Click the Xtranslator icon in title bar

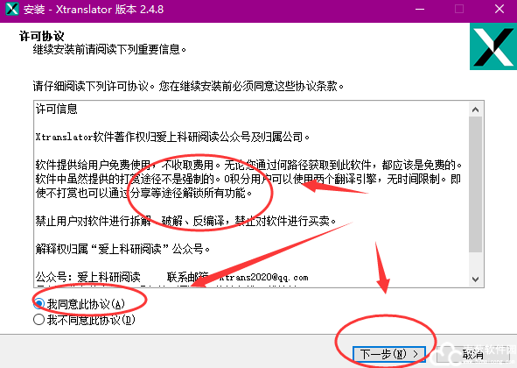point(12,9)
